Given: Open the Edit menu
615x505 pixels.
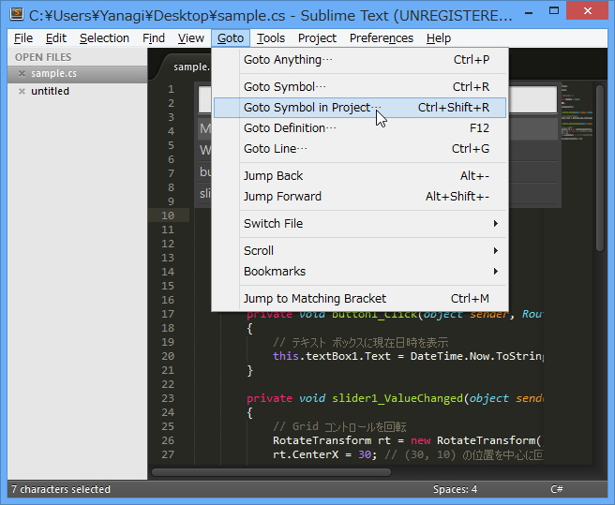Looking at the screenshot, I should coord(55,38).
